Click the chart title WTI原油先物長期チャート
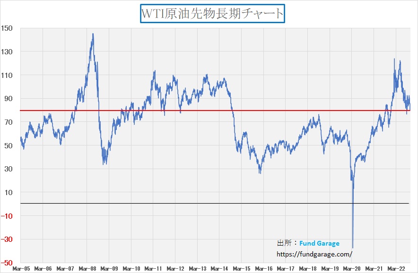The image size is (418, 273). 212,14
